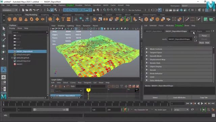Click the Hide button in Attribute Editor
This screenshot has width=216, height=122.
(x=207, y=43)
